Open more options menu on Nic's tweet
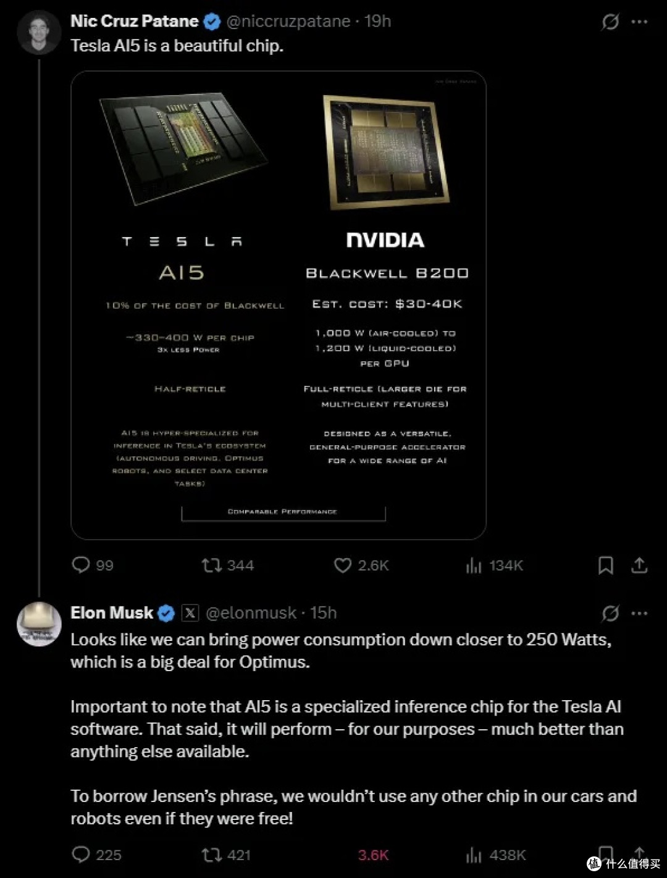Image resolution: width=667 pixels, height=878 pixels. click(x=639, y=22)
